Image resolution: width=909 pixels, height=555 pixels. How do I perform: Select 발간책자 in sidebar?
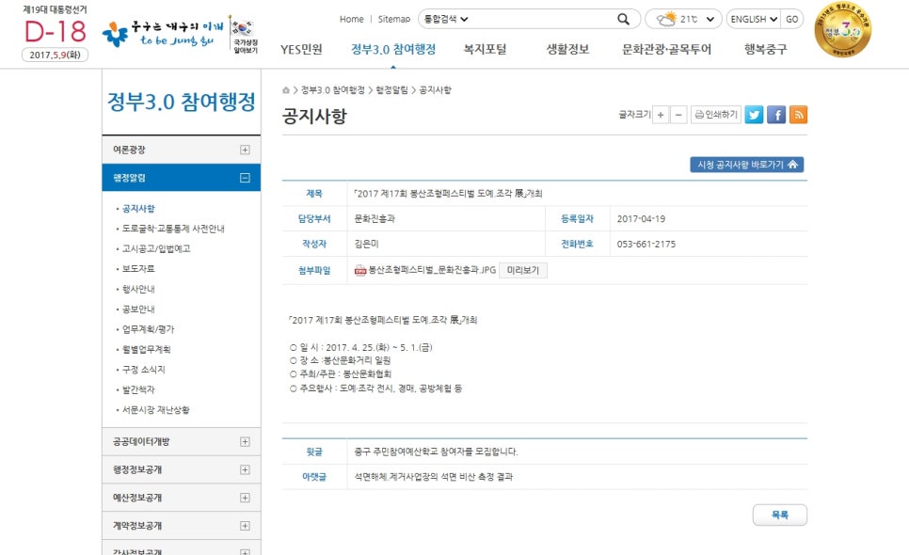(x=138, y=389)
